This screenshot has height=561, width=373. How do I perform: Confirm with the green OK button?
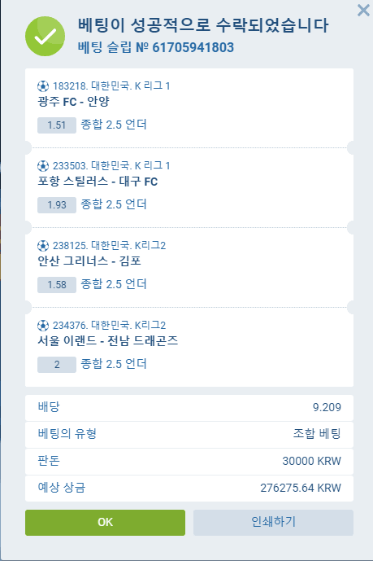point(105,523)
